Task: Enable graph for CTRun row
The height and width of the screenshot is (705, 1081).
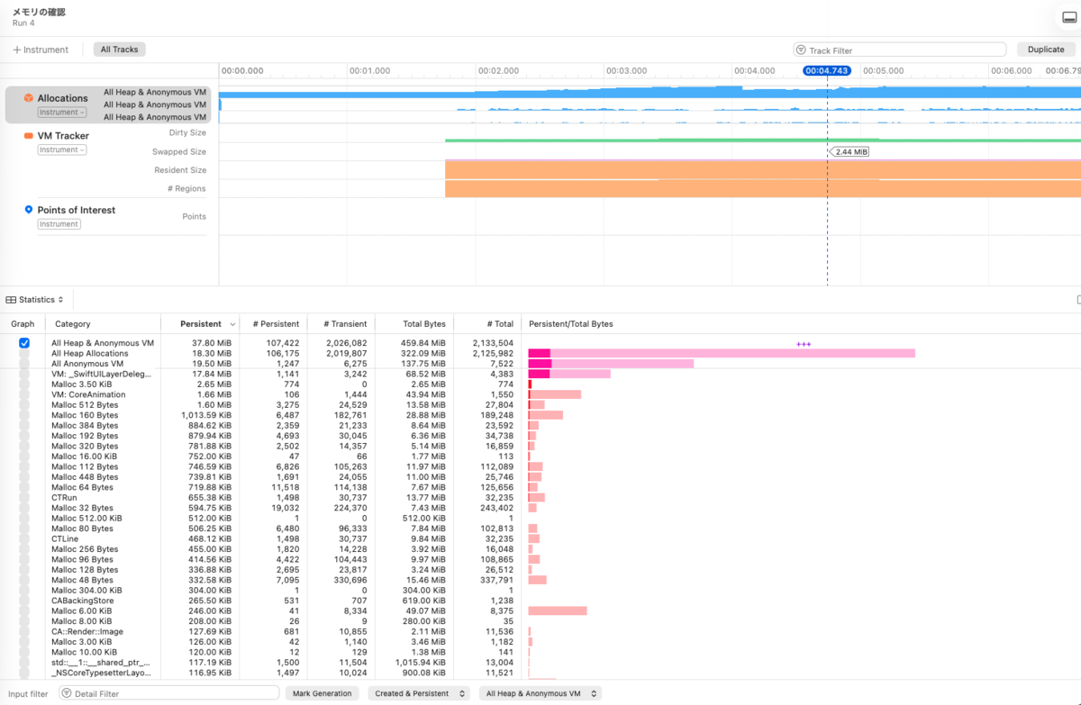Action: click(24, 498)
